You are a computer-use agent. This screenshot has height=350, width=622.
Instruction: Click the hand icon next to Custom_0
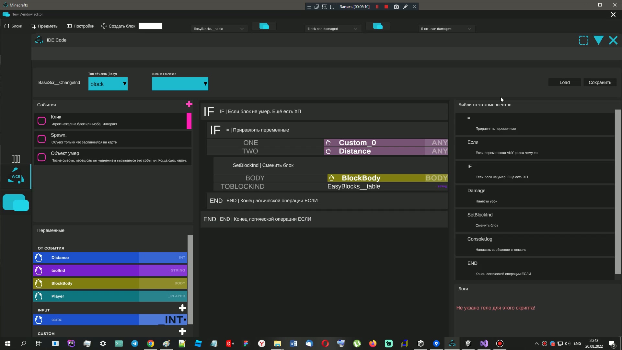tap(328, 143)
